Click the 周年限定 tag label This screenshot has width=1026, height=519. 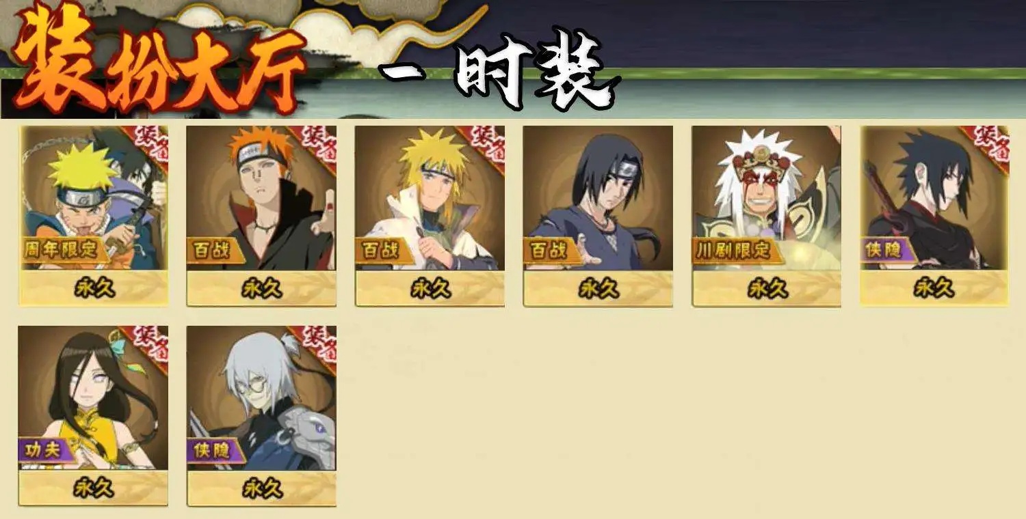click(x=62, y=249)
